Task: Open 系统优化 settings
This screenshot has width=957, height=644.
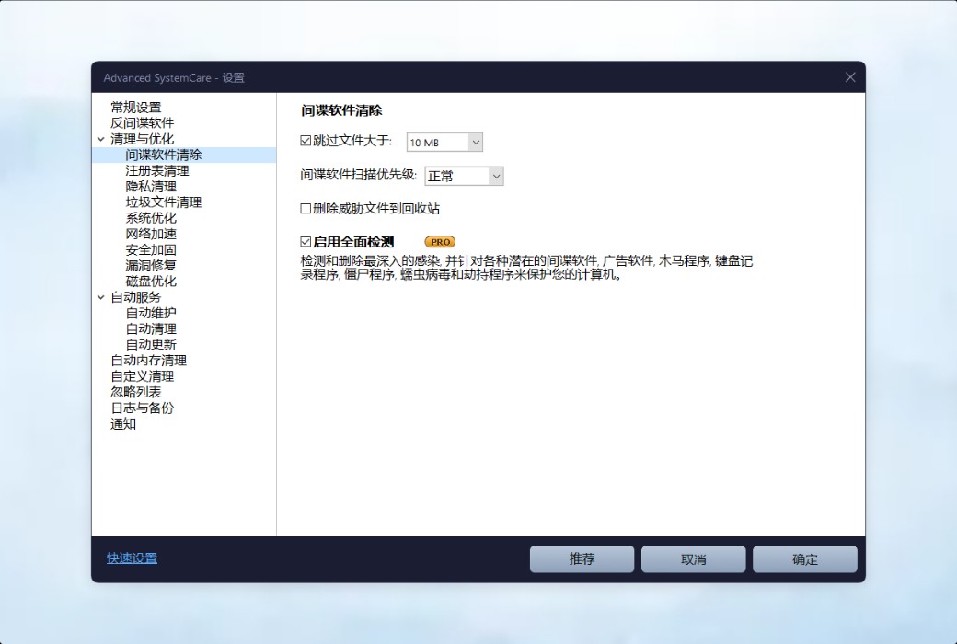Action: [x=151, y=218]
